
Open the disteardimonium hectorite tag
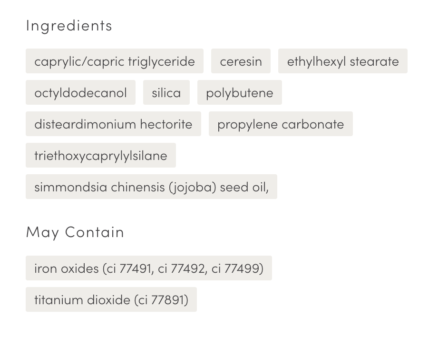(x=113, y=124)
